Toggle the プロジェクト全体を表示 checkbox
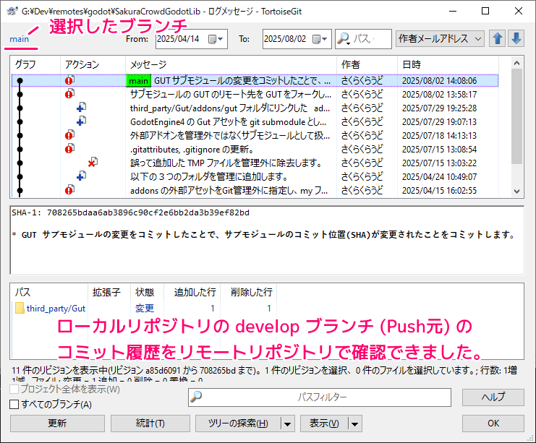Viewport: 536px width, 443px height. [x=14, y=390]
